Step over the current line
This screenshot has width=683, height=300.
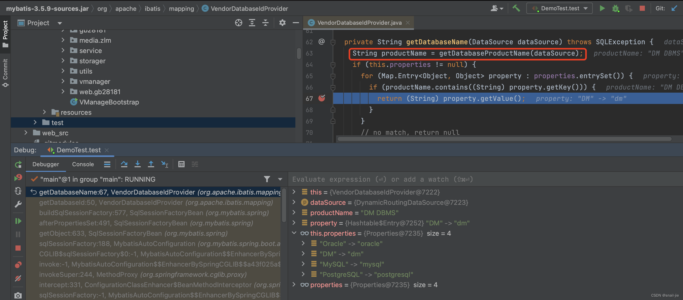click(x=124, y=164)
